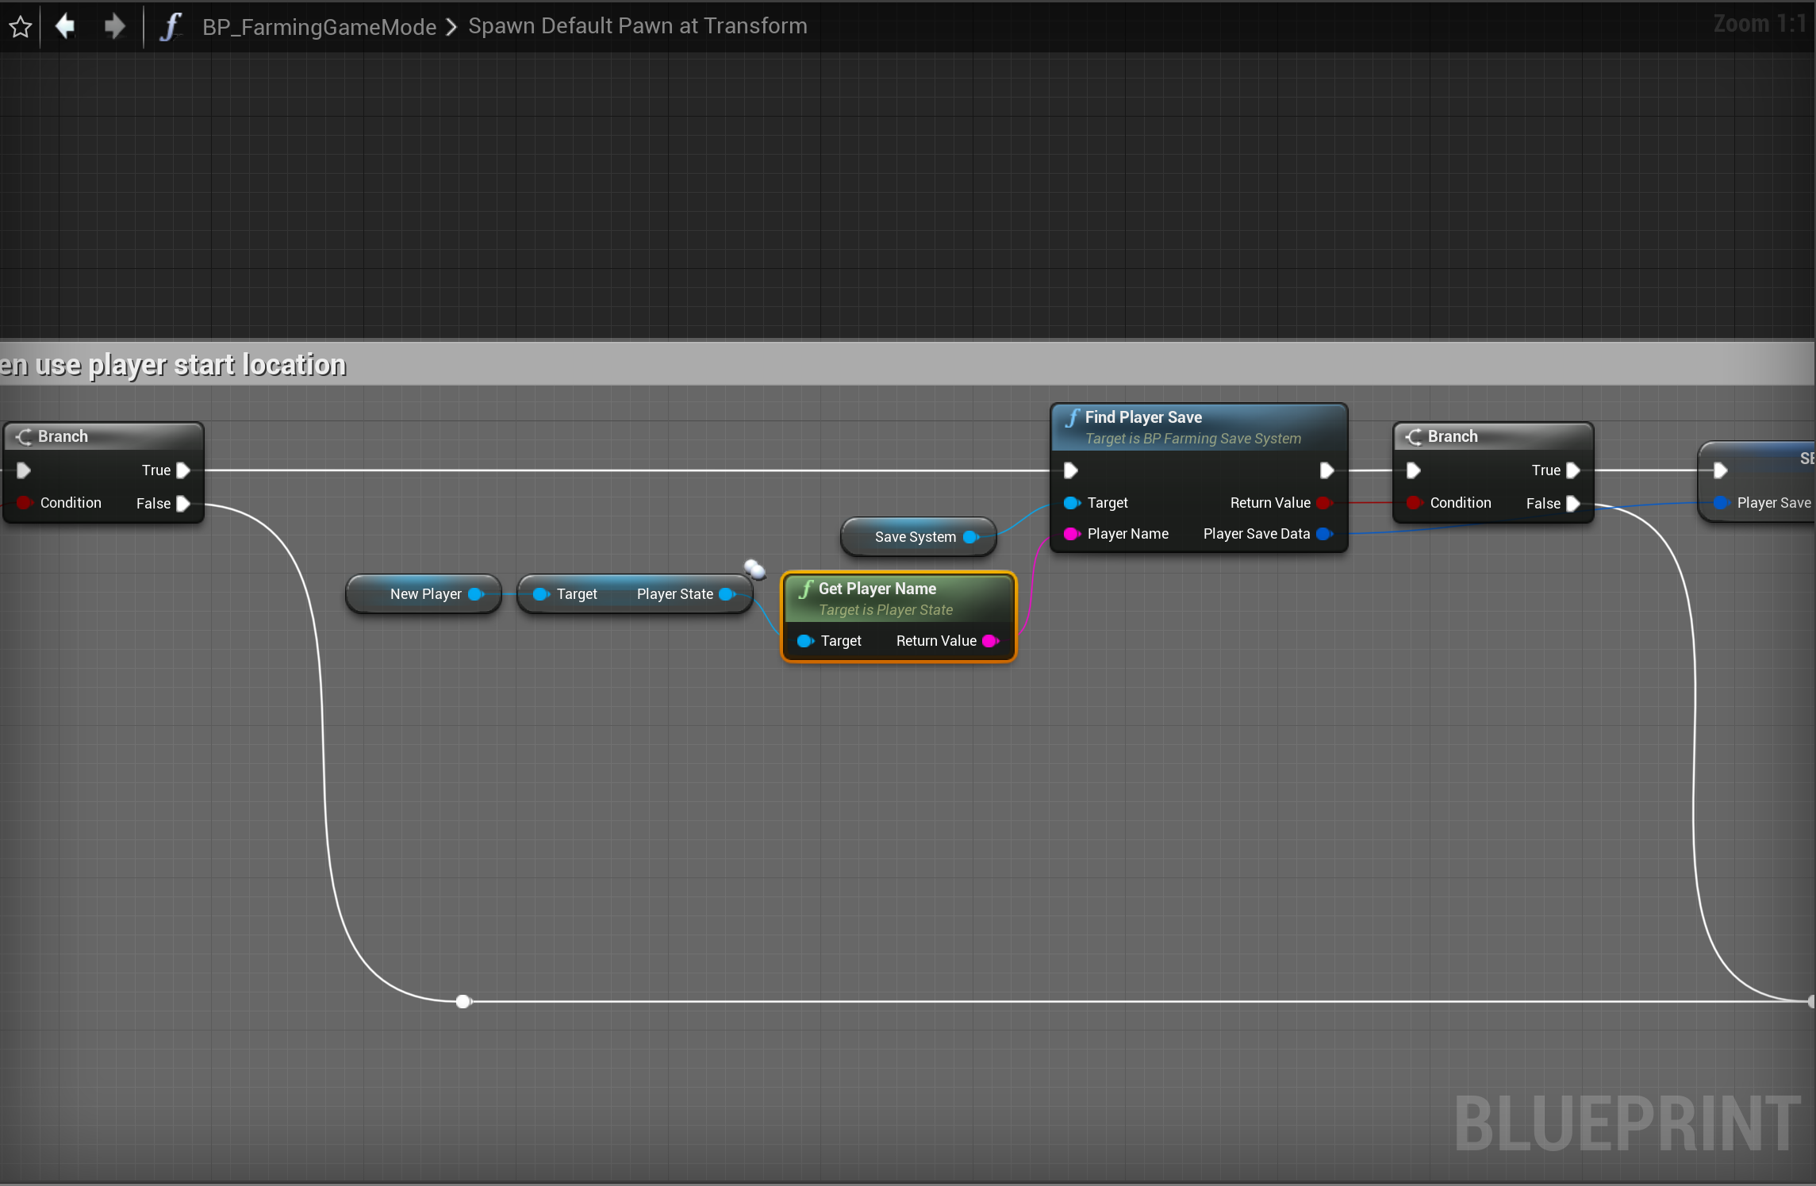This screenshot has height=1186, width=1816.
Task: Select the New Player variable node
Action: pyautogui.click(x=424, y=594)
